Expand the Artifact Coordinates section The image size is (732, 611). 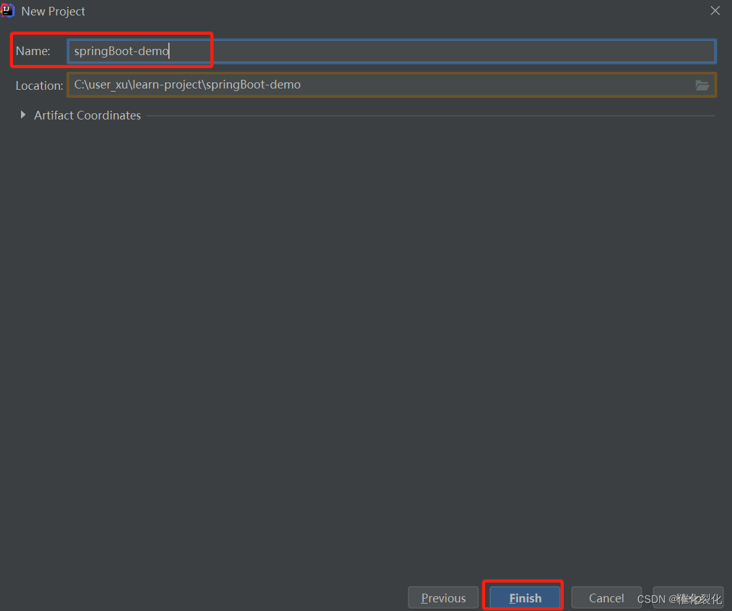tap(23, 115)
